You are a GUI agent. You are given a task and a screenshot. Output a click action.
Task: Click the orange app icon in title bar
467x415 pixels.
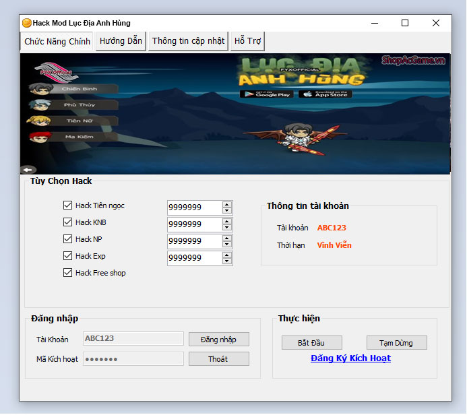pyautogui.click(x=26, y=23)
